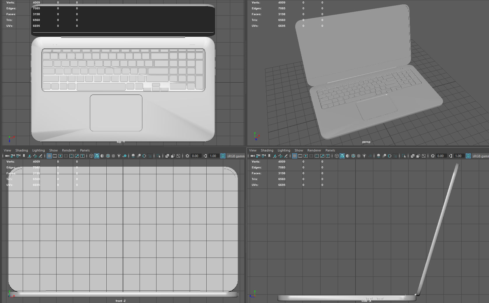Click Select Camera icon in front panel toolbar
The height and width of the screenshot is (303, 489).
(x=7, y=156)
